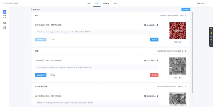The image size is (213, 107).
Task: Click the edit pencil icon for 济南 channel
Action: coord(183,51)
